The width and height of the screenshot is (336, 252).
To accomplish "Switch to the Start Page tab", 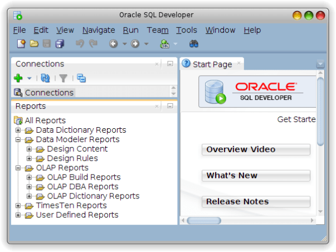I will click(211, 64).
